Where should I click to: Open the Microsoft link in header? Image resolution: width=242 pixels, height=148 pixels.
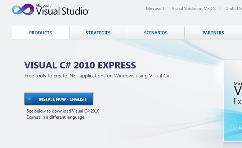pos(155,9)
